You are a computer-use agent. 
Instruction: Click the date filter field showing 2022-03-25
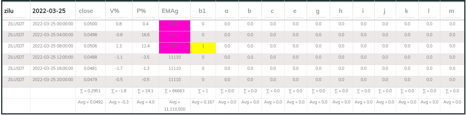[x=53, y=11]
